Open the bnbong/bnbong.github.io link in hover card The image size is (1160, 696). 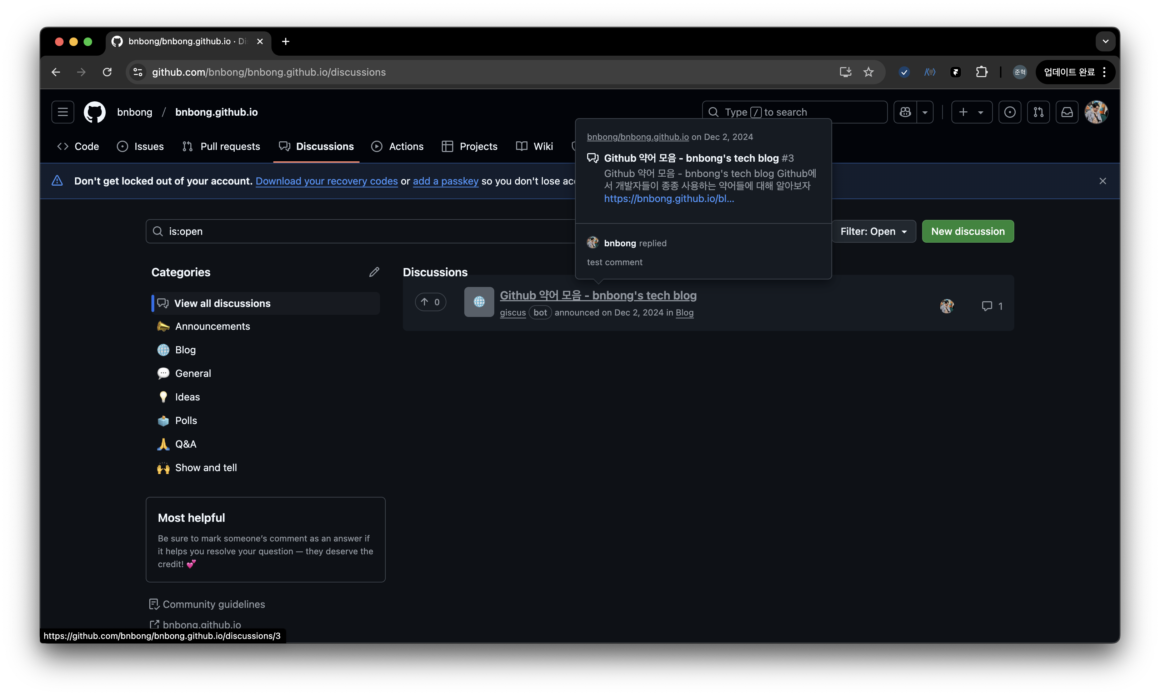tap(638, 137)
